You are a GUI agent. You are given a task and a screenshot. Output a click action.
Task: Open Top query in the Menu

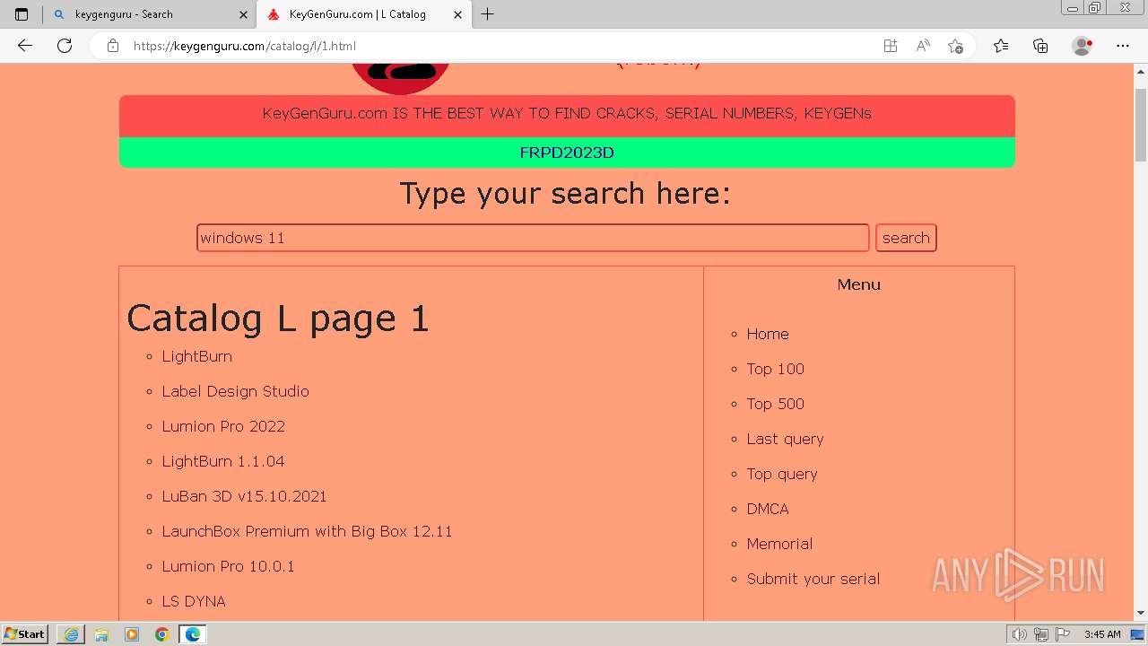click(x=782, y=474)
